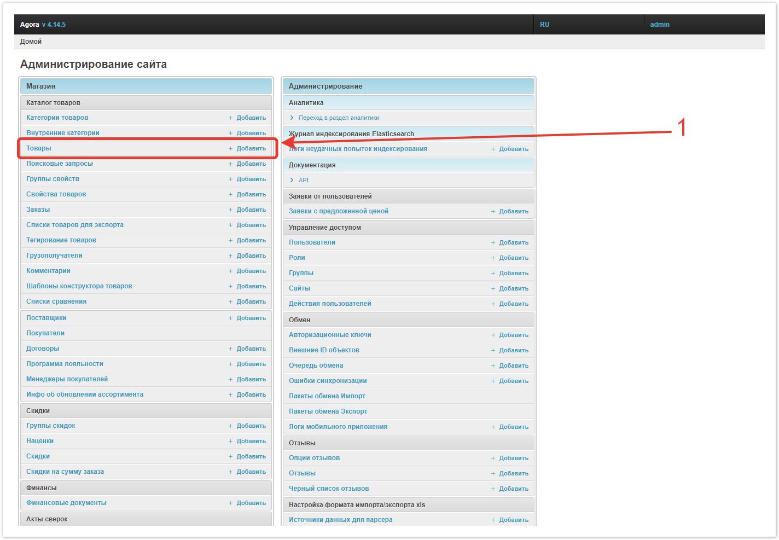Add new Авторизационные ключи entry

513,335
